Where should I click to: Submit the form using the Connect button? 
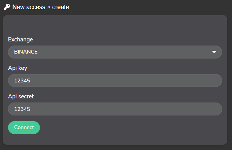[x=24, y=128]
